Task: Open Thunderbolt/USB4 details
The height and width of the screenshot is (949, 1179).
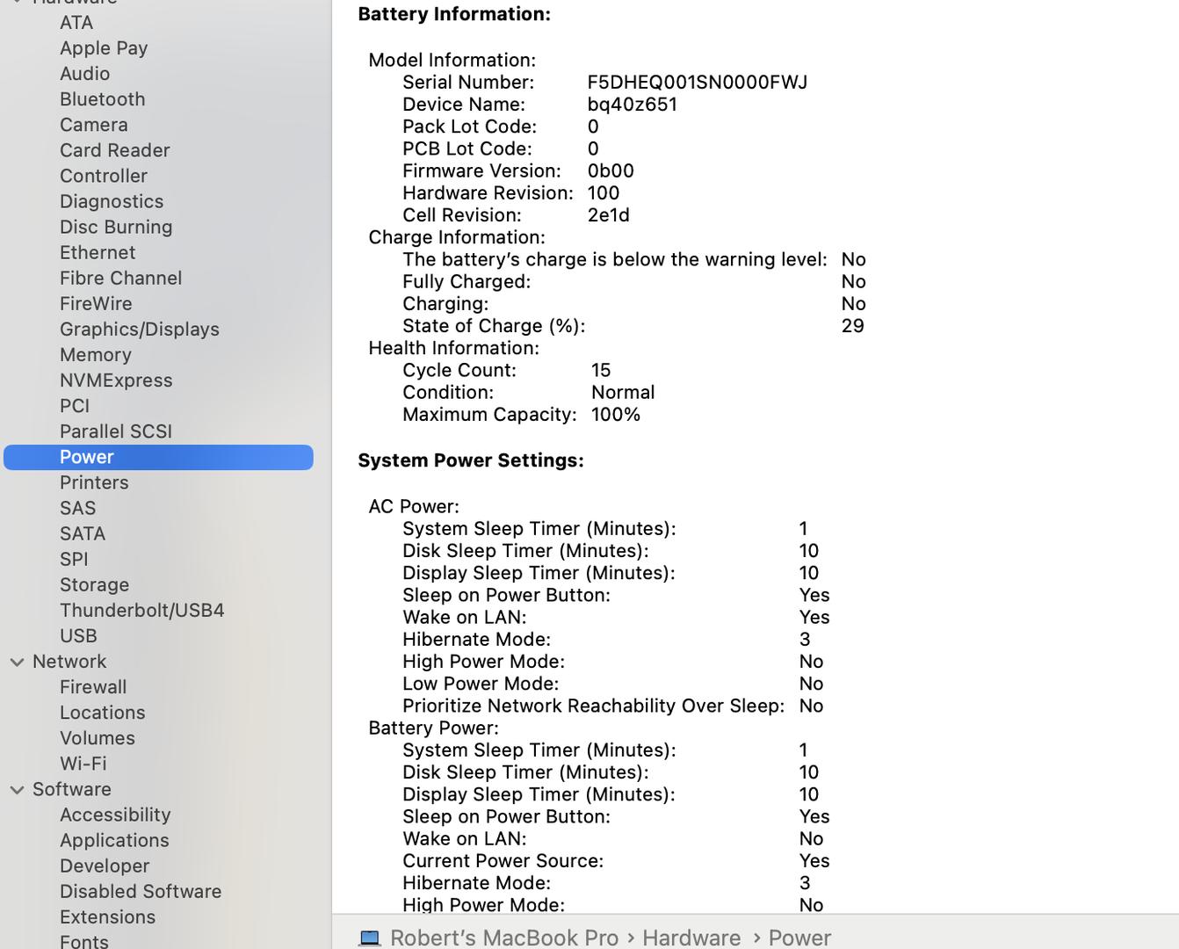Action: (x=142, y=610)
